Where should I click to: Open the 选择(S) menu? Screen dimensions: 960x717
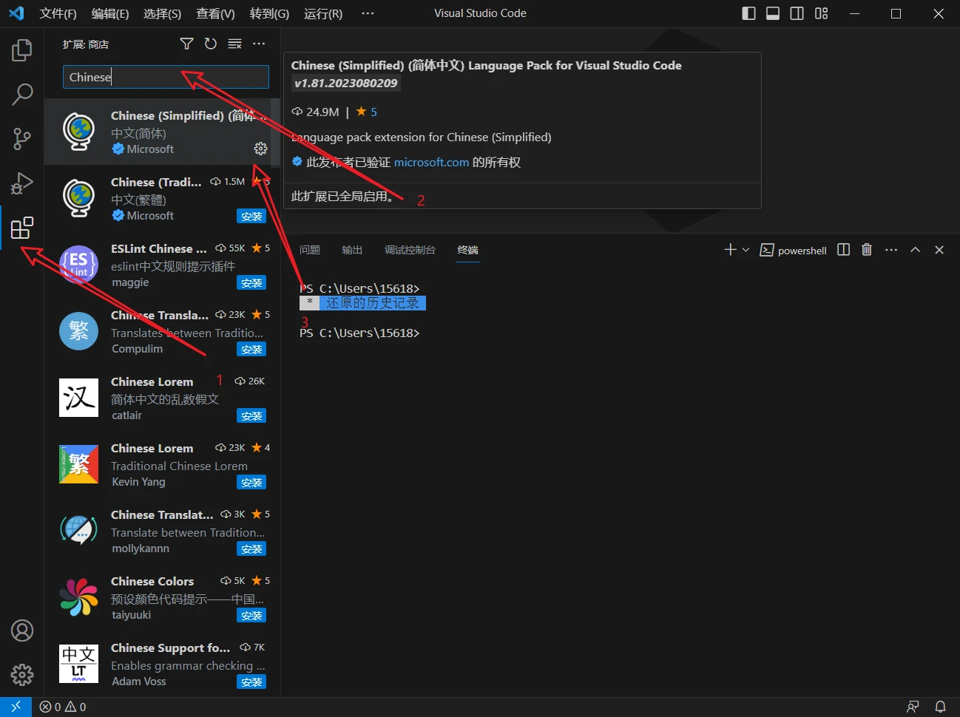(163, 13)
